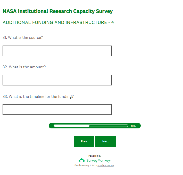Focus the "What is the source?" text box

point(57,51)
